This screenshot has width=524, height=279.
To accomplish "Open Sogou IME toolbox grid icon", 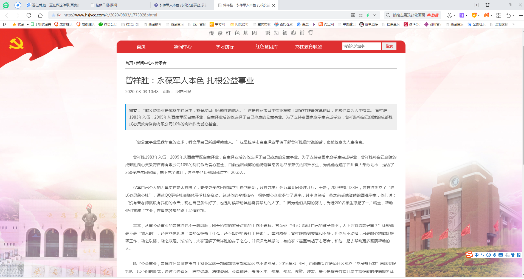I will [519, 255].
